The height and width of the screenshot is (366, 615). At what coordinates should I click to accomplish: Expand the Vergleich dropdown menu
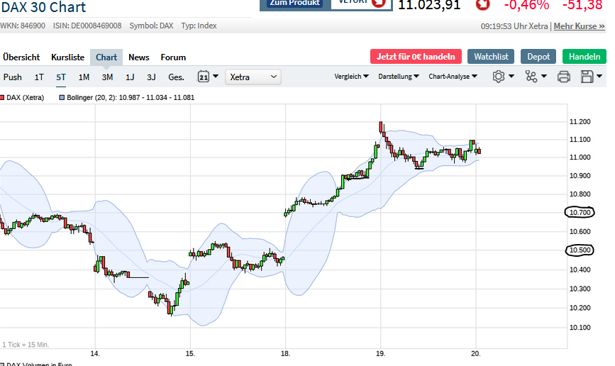[352, 77]
